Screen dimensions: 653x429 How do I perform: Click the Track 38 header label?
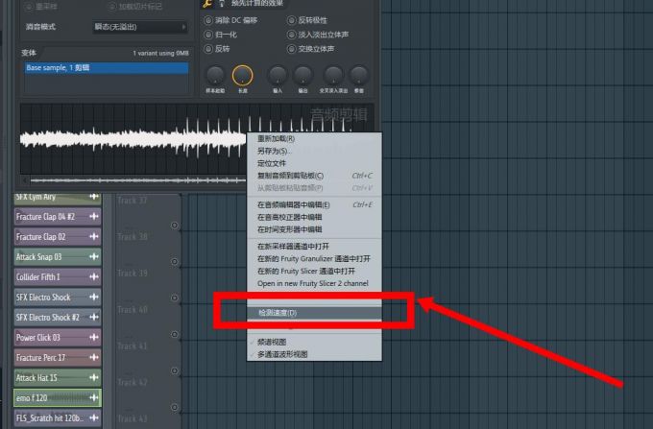click(133, 237)
